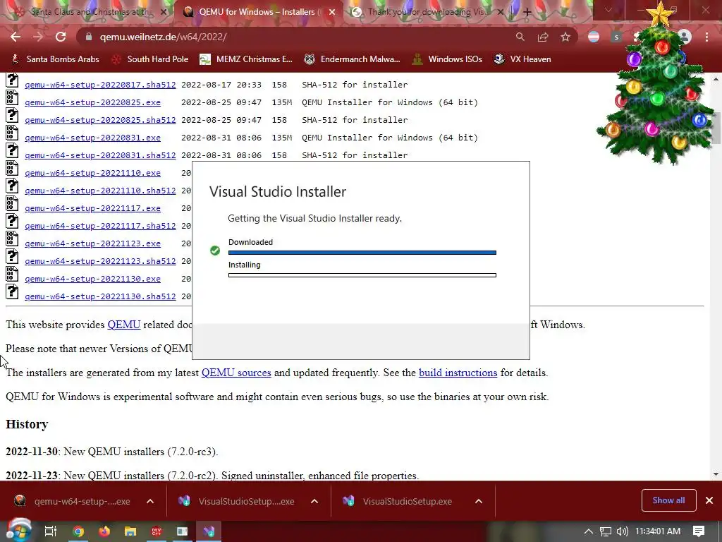Expand the tab search chevron
The height and width of the screenshot is (542, 722).
click(608, 10)
